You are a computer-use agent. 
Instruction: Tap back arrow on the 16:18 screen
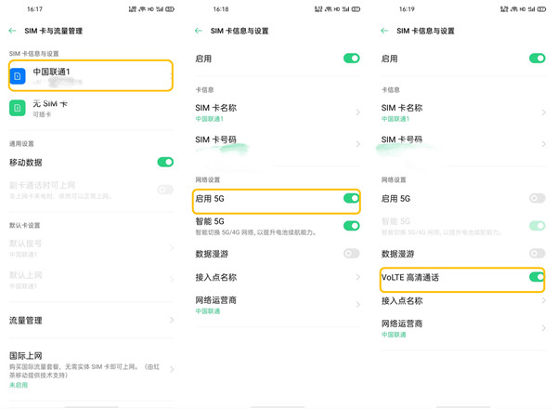click(199, 31)
